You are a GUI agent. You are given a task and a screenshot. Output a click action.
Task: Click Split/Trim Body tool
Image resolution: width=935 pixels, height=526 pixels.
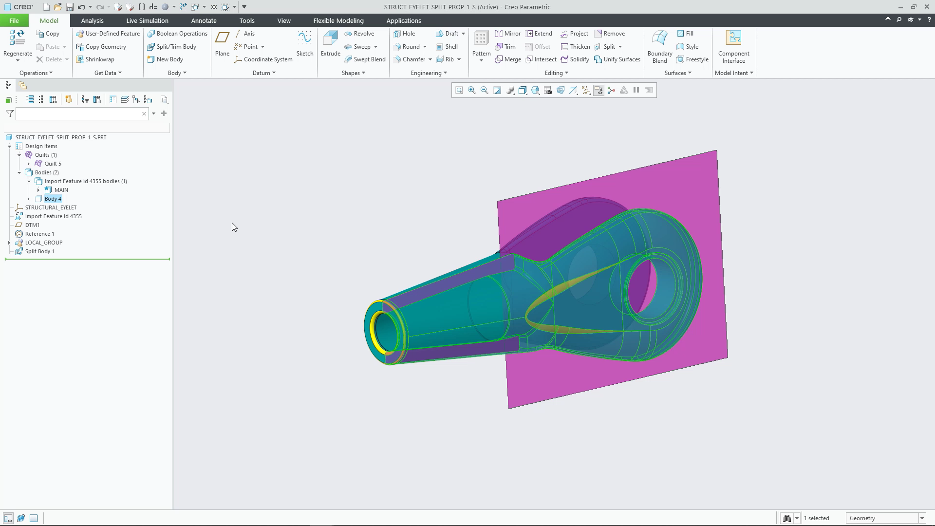[172, 47]
